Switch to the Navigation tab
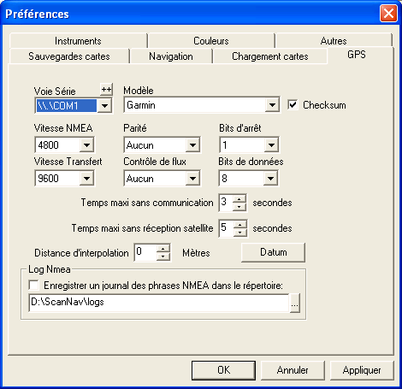 pos(171,56)
